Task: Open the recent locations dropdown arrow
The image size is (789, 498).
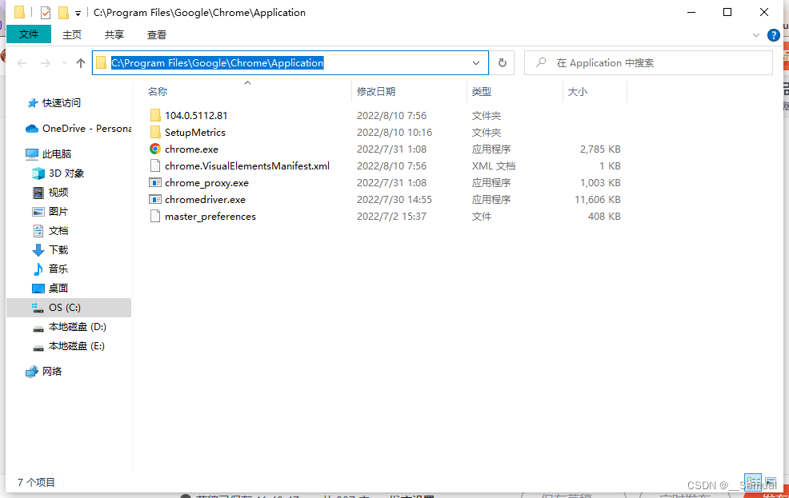Action: [x=64, y=63]
